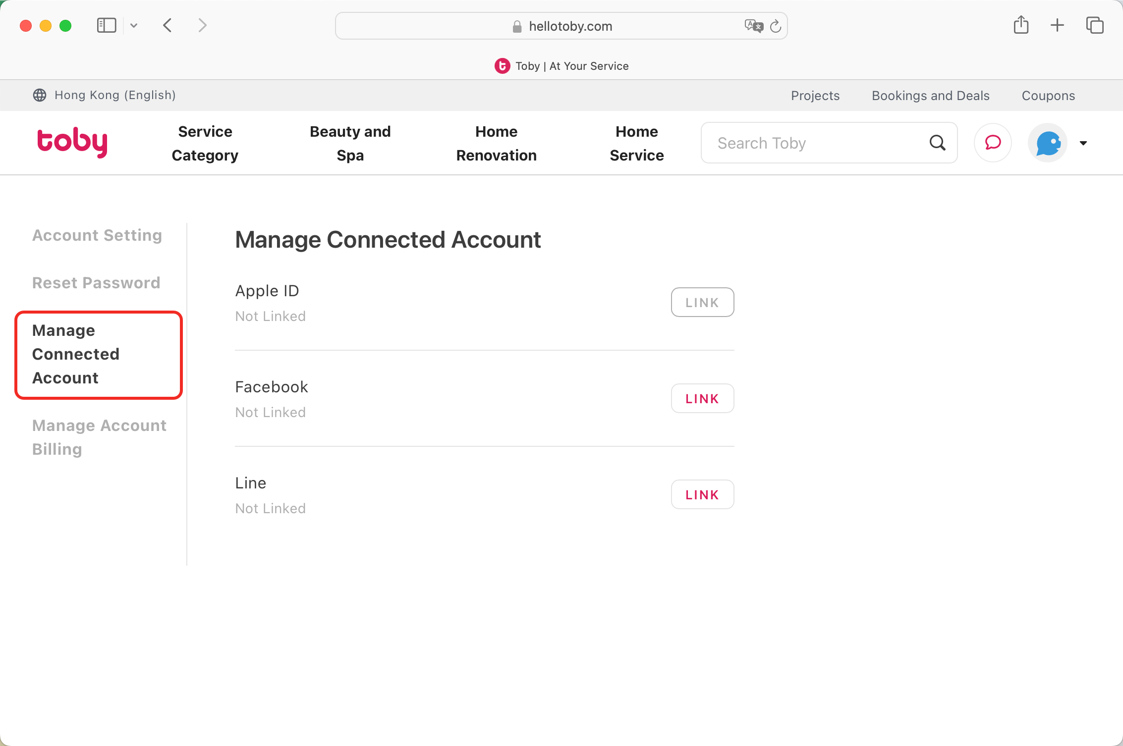
Task: Open the Home Renovation menu
Action: (497, 143)
